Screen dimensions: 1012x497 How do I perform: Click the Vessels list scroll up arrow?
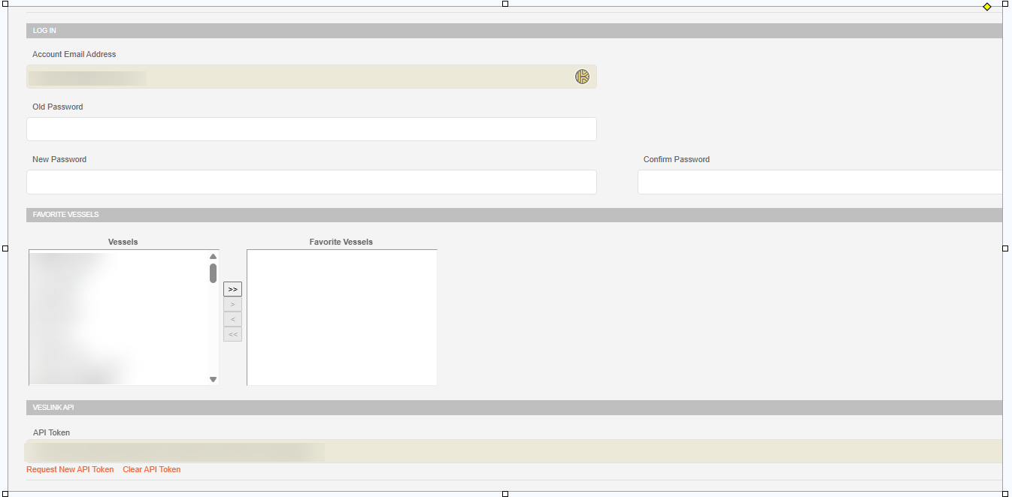(x=213, y=257)
